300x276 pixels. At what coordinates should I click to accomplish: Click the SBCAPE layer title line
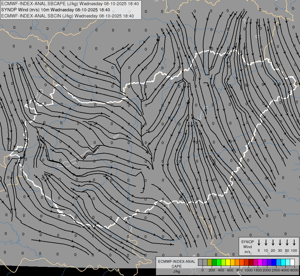pyautogui.click(x=70, y=4)
